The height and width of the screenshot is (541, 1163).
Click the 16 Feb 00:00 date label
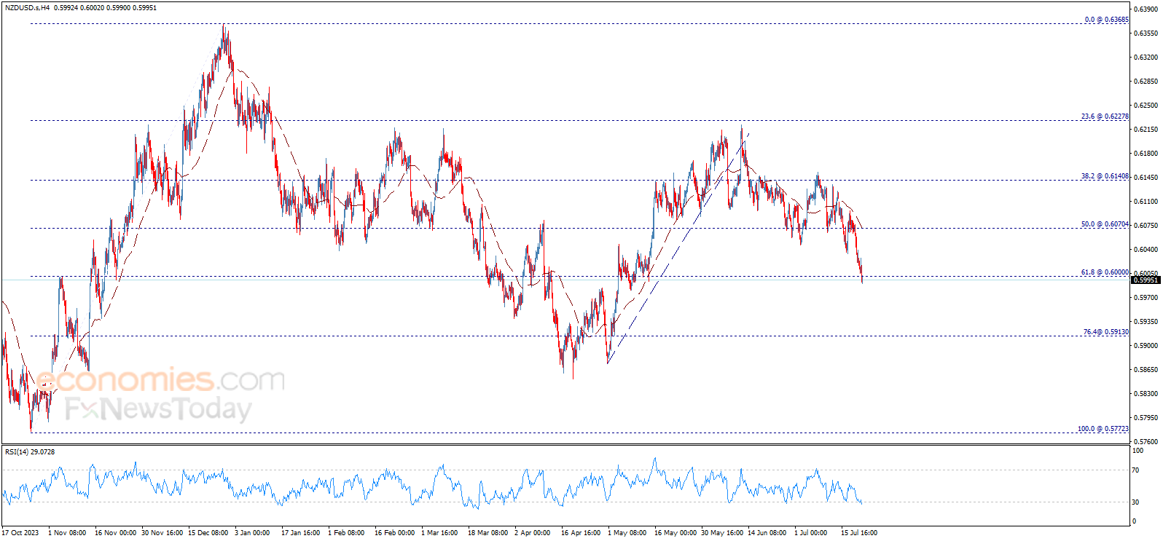tap(394, 533)
